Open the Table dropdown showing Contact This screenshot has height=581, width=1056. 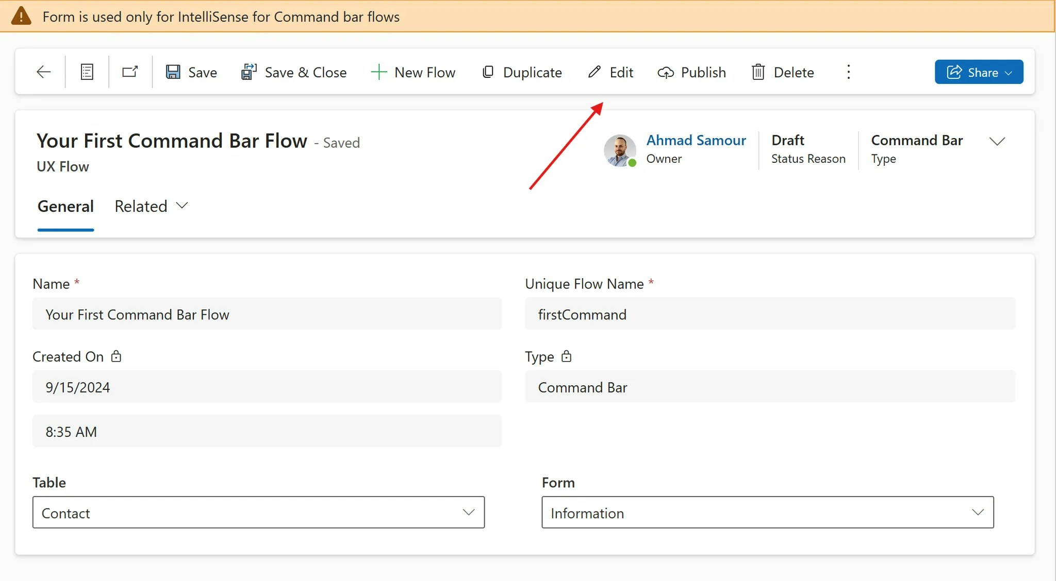point(258,512)
